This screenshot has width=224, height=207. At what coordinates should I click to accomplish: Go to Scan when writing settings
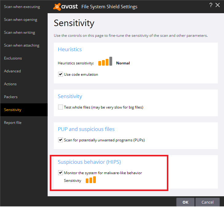pyautogui.click(x=19, y=33)
